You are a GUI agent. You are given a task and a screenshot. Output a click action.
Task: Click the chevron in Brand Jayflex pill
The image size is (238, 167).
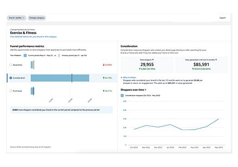coord(23,18)
